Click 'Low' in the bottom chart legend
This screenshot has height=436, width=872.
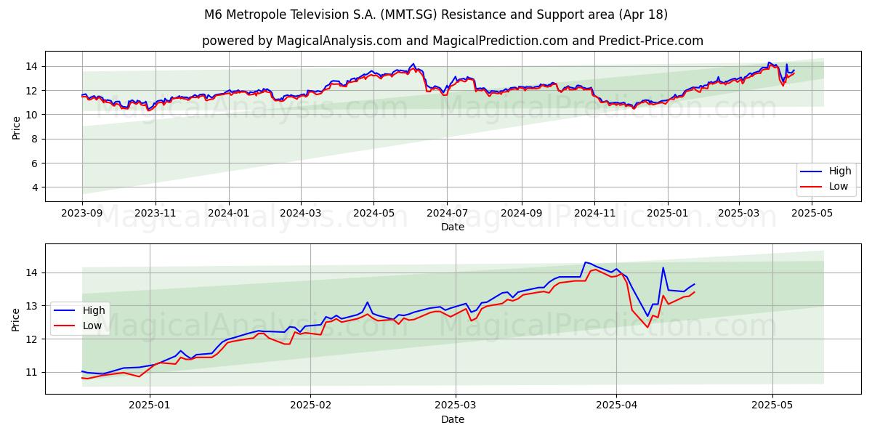pos(92,326)
